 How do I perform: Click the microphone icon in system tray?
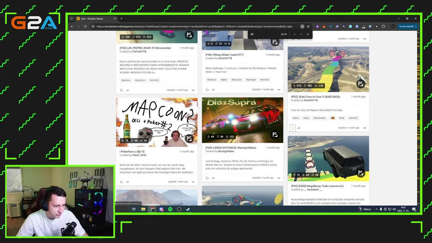coord(381,209)
